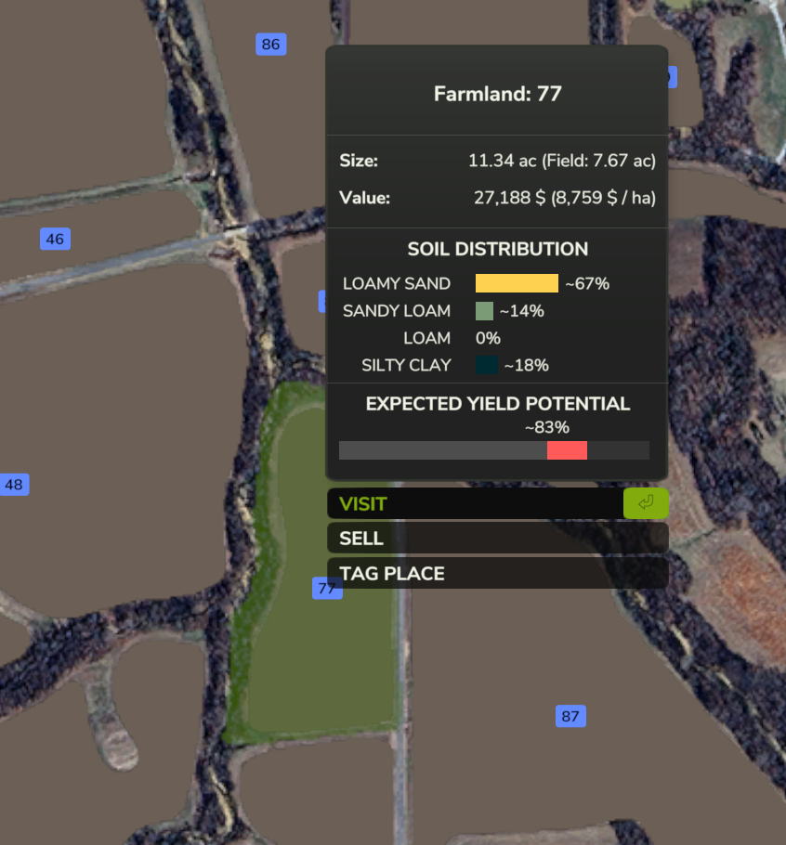Click the field marker numbered 86
The height and width of the screenshot is (845, 786).
(x=270, y=44)
